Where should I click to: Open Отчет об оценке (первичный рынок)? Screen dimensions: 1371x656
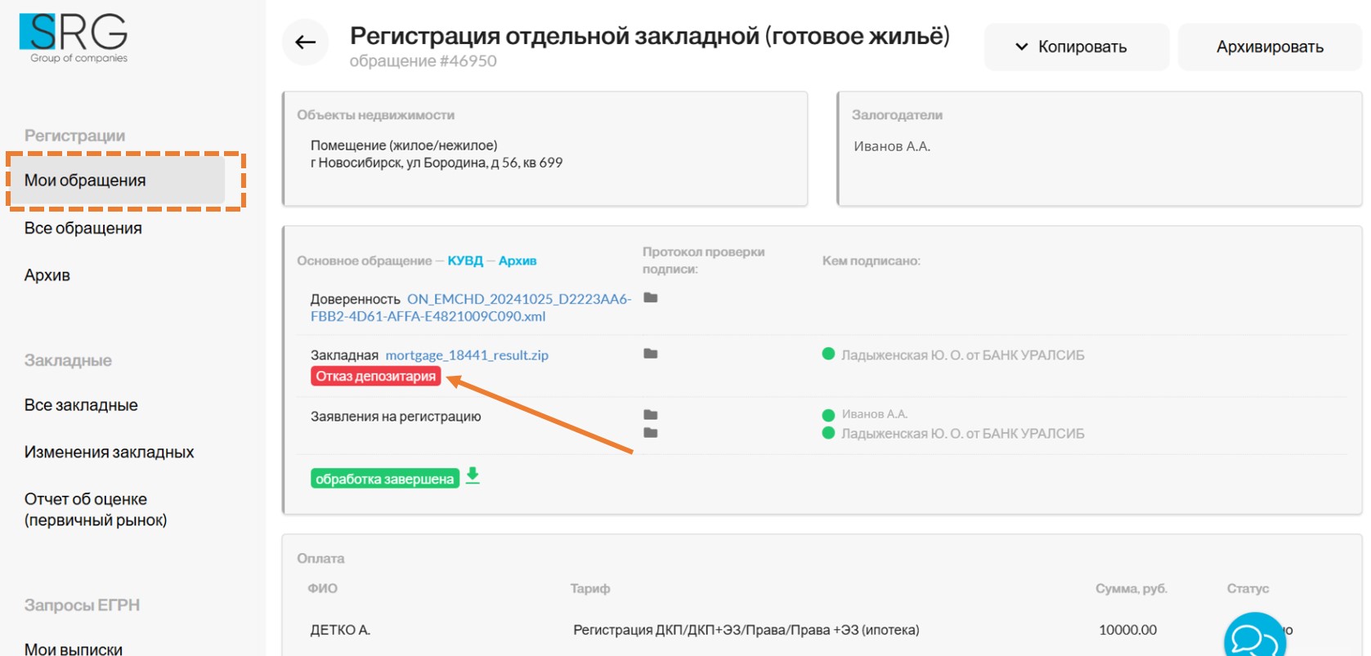click(95, 510)
